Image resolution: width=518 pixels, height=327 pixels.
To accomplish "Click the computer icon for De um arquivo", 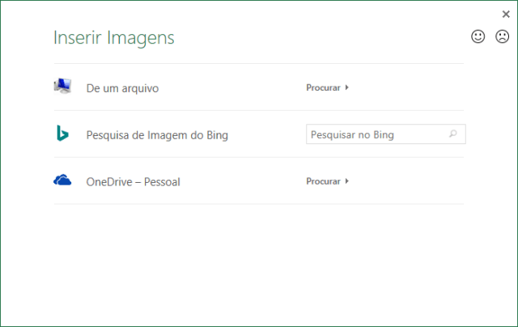I will tap(62, 87).
